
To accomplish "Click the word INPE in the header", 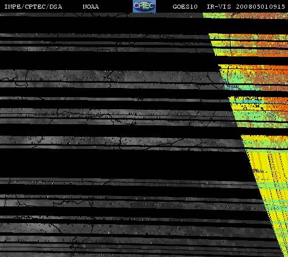I will 13,7.
